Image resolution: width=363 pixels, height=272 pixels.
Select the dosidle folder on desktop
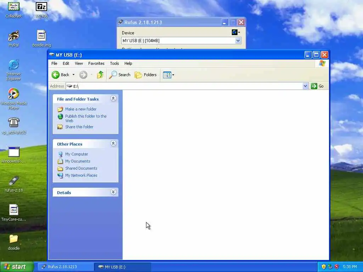tap(14, 242)
